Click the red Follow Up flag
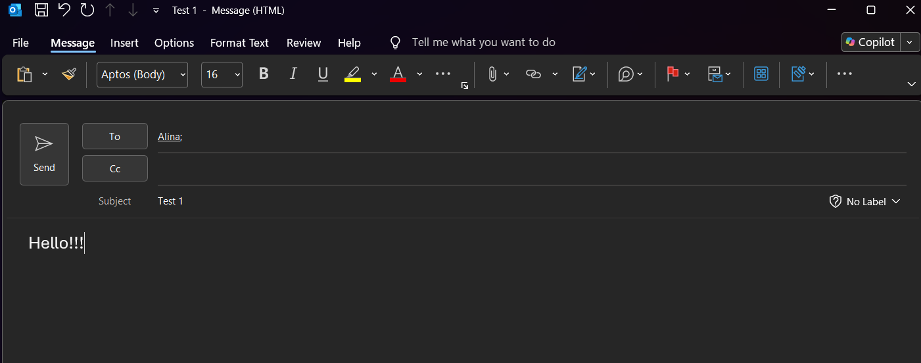The height and width of the screenshot is (363, 921). coord(673,74)
